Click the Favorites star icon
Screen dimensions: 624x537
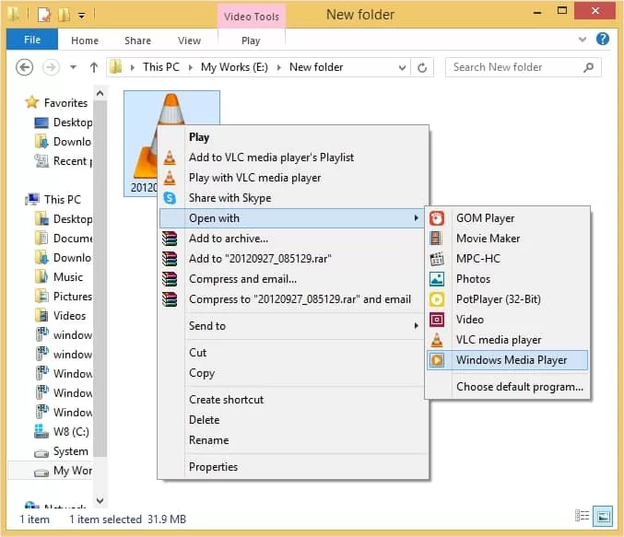tap(32, 102)
